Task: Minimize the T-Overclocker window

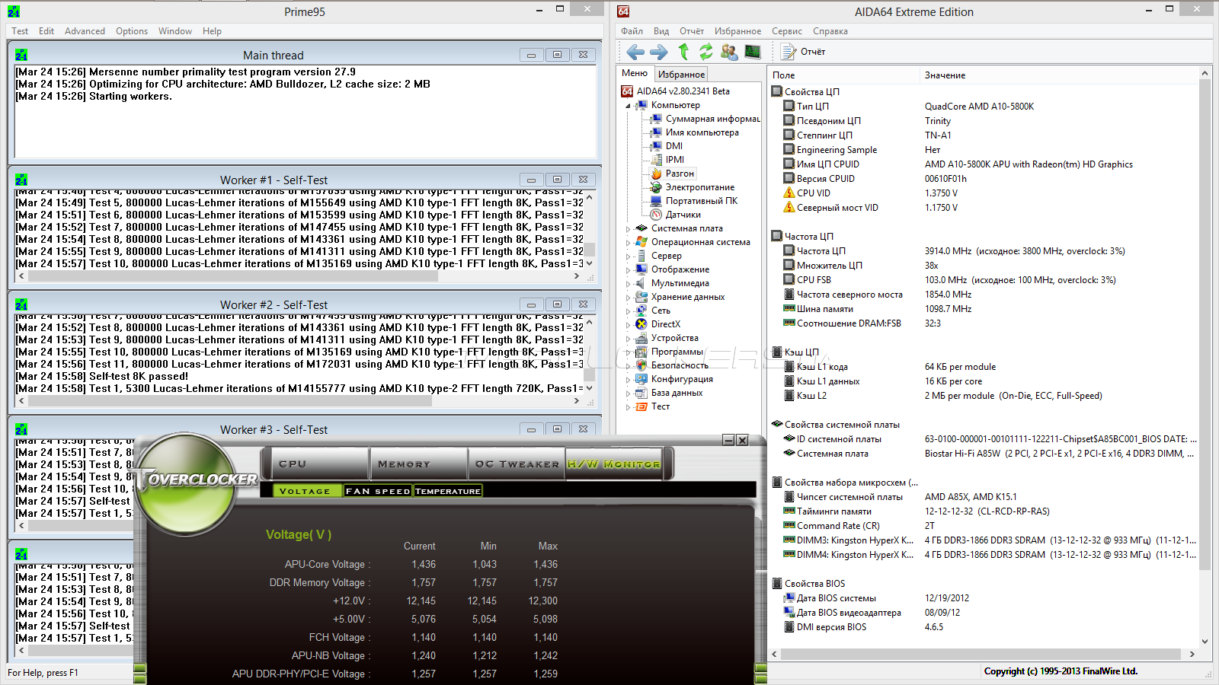Action: tap(728, 440)
